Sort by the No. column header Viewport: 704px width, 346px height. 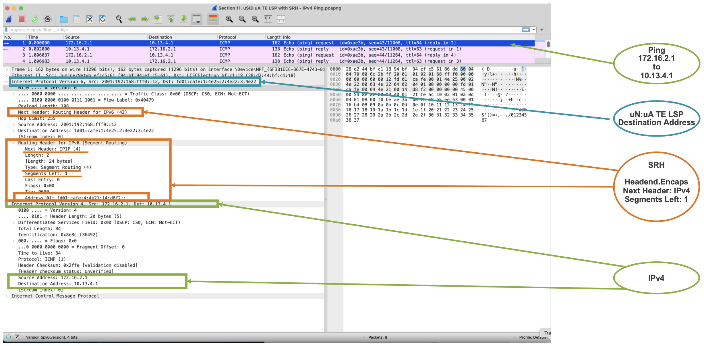[14, 37]
